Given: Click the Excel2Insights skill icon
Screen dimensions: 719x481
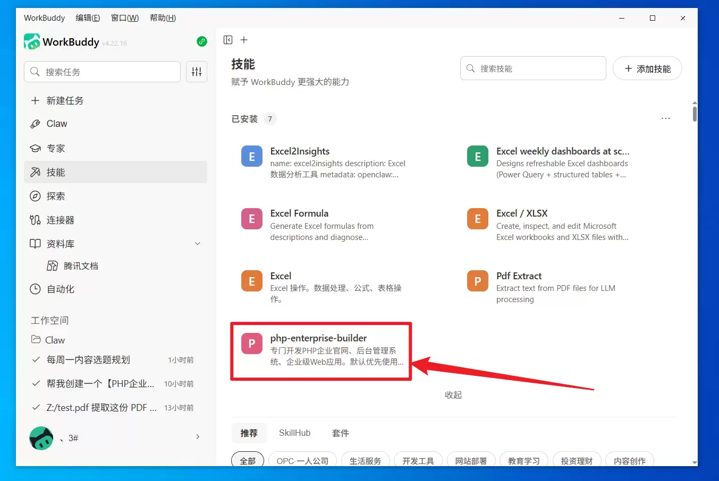Looking at the screenshot, I should 252,156.
